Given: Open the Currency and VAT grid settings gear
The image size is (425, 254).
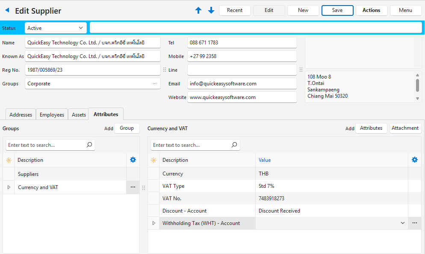Looking at the screenshot, I should pyautogui.click(x=414, y=160).
